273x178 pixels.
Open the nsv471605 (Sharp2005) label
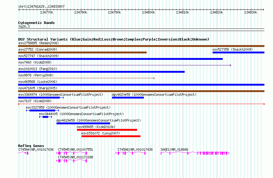(38, 88)
